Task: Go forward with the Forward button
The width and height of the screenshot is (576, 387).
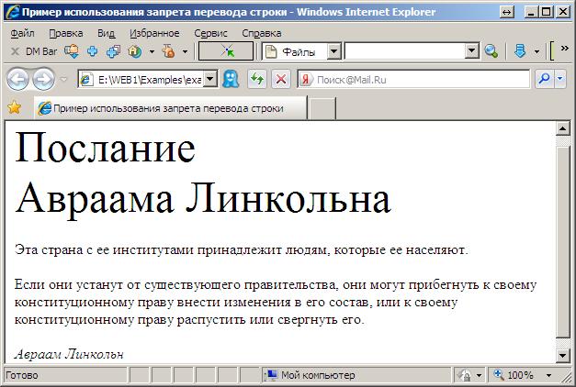Action: tap(44, 79)
